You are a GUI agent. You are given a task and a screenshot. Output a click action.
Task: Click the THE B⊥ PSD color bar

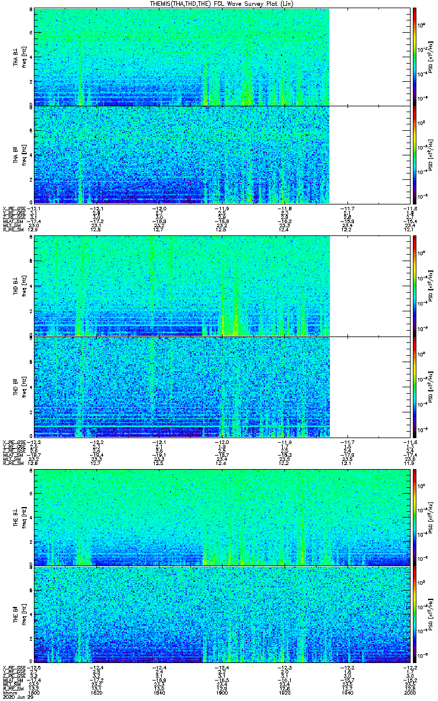(x=415, y=516)
